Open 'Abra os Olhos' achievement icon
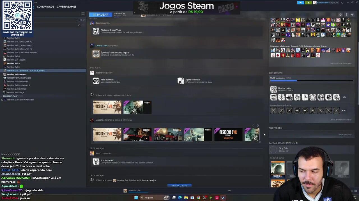 96,81
